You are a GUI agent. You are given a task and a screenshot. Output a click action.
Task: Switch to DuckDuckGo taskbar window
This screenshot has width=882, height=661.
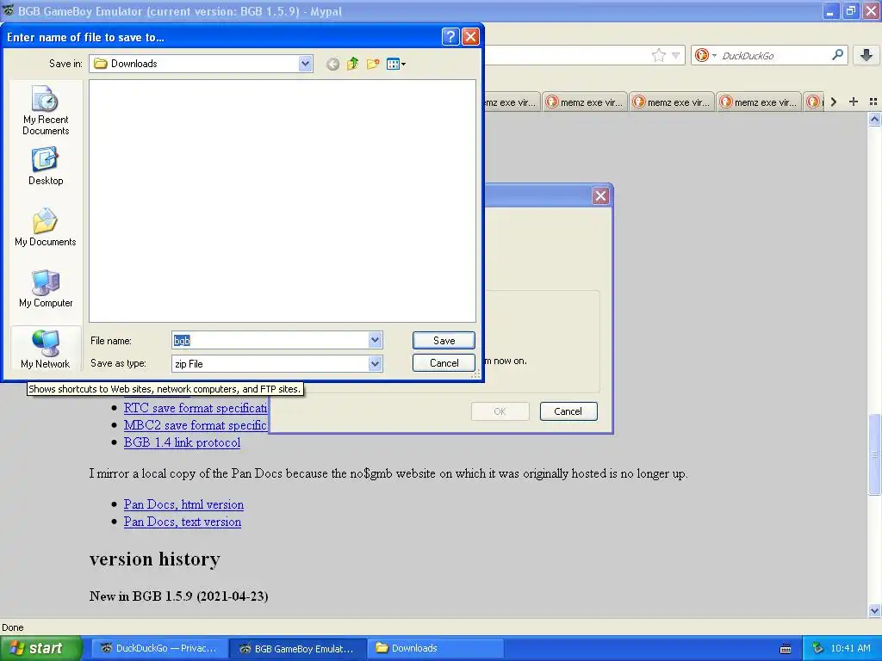(158, 649)
